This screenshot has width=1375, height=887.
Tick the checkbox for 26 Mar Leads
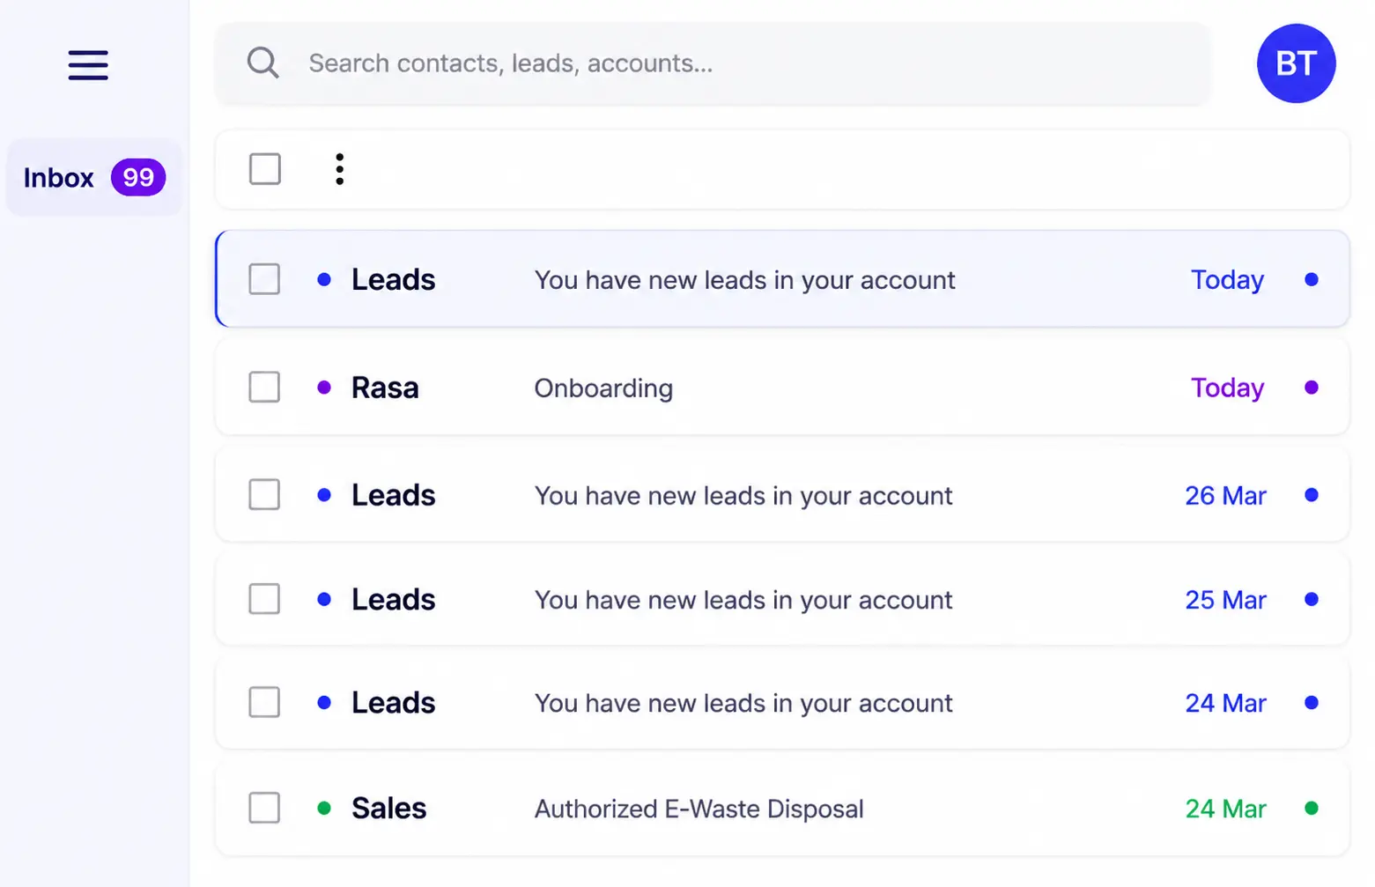click(264, 495)
